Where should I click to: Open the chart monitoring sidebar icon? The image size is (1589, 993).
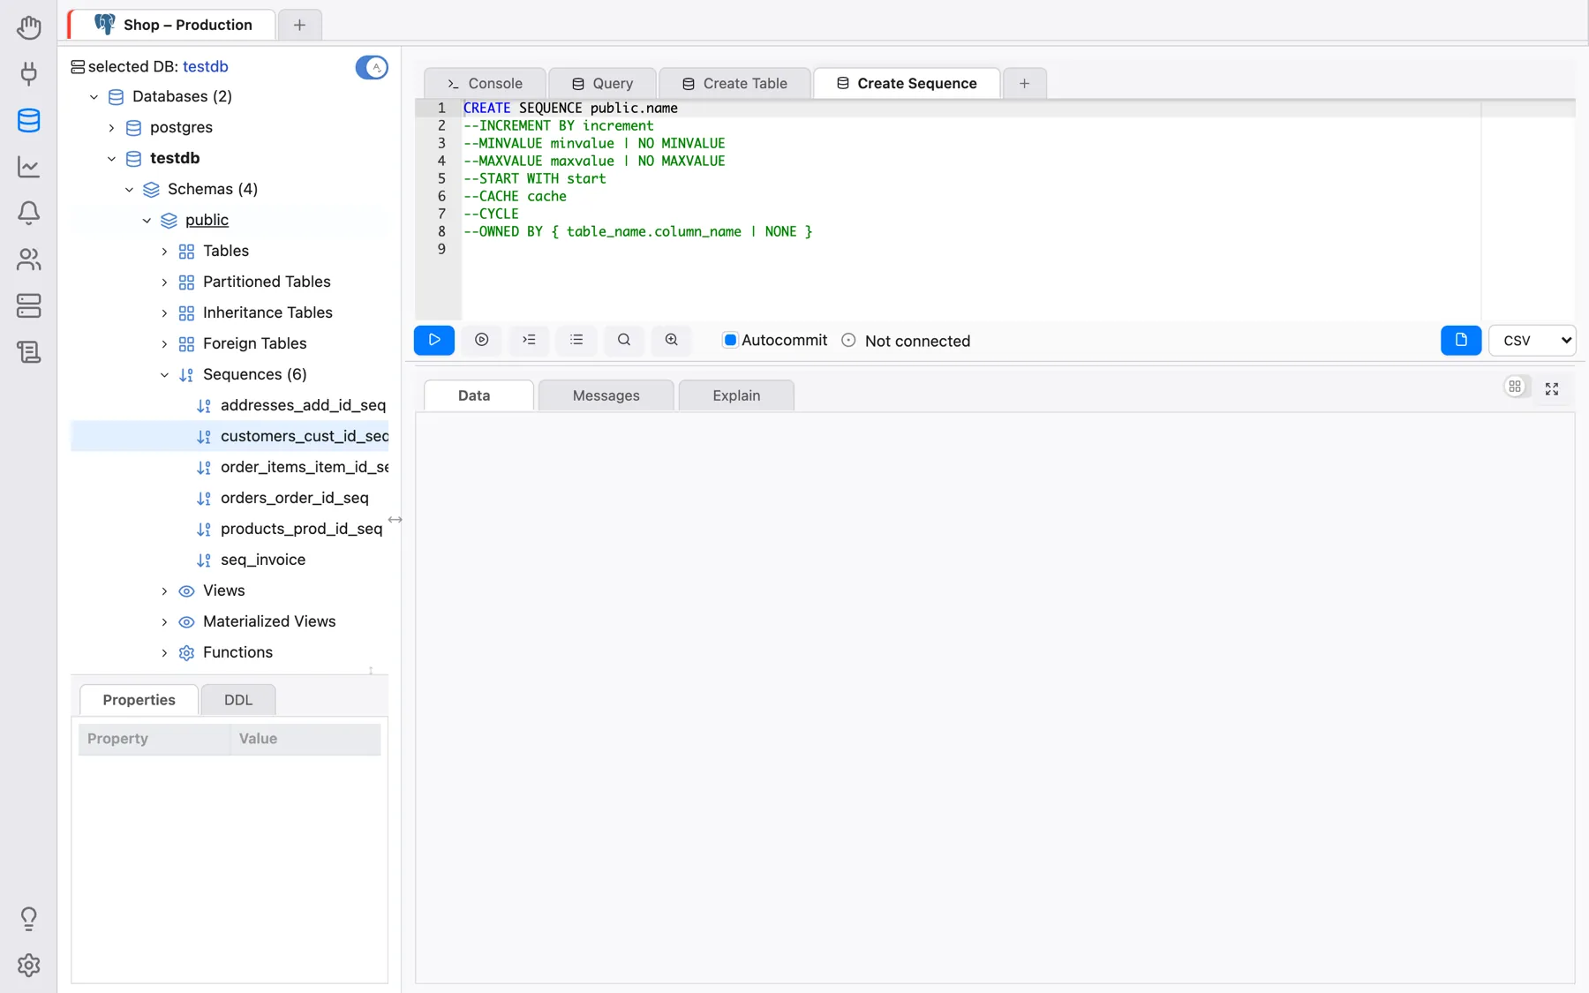click(x=29, y=167)
